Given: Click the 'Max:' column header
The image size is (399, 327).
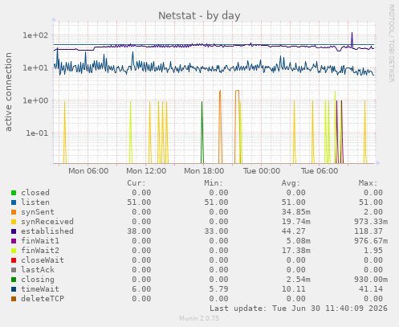Looking at the screenshot, I should (x=368, y=183).
